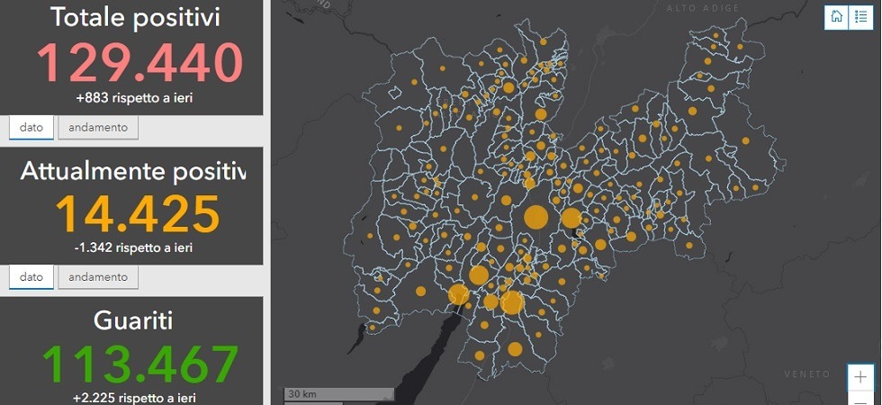Click '+2.225 rispetto a ieri' text
The width and height of the screenshot is (882, 405).
pos(134,398)
